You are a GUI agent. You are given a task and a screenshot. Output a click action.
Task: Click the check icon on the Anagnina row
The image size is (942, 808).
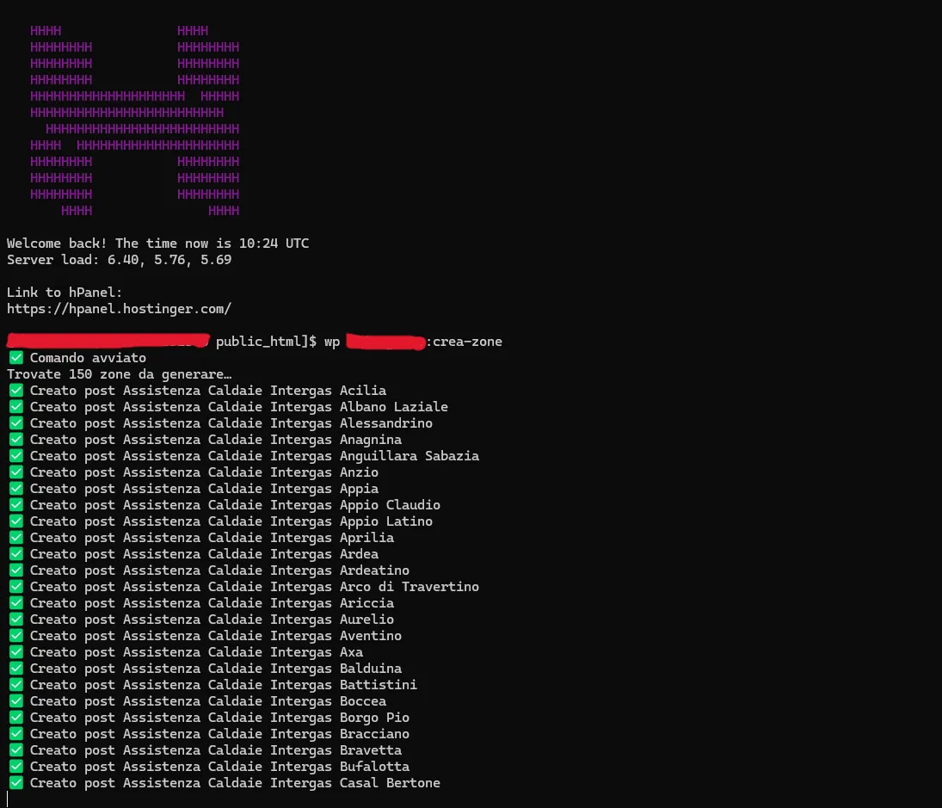pos(16,440)
